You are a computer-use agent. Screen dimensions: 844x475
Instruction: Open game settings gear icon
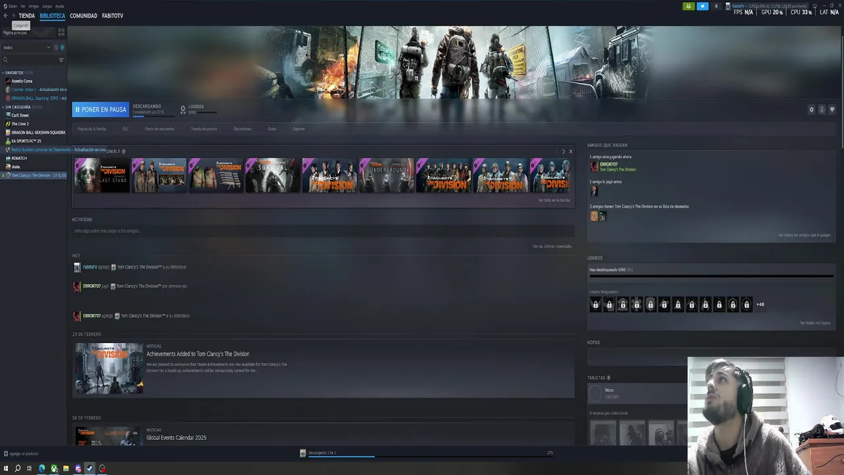tap(812, 110)
